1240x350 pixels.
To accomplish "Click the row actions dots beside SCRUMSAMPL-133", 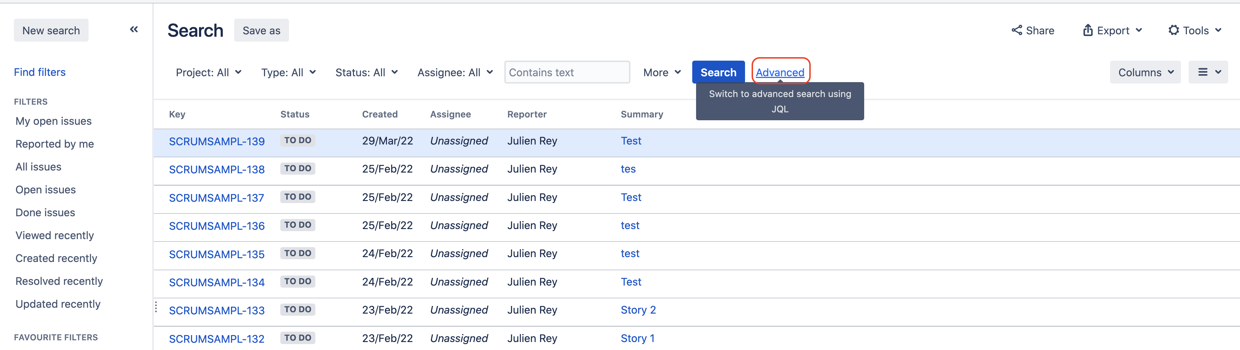I will pos(156,308).
